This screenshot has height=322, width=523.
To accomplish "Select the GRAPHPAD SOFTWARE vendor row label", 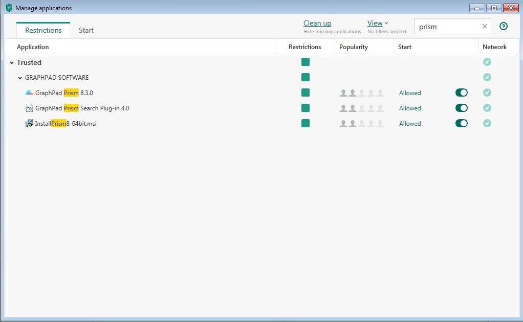I will pos(57,78).
